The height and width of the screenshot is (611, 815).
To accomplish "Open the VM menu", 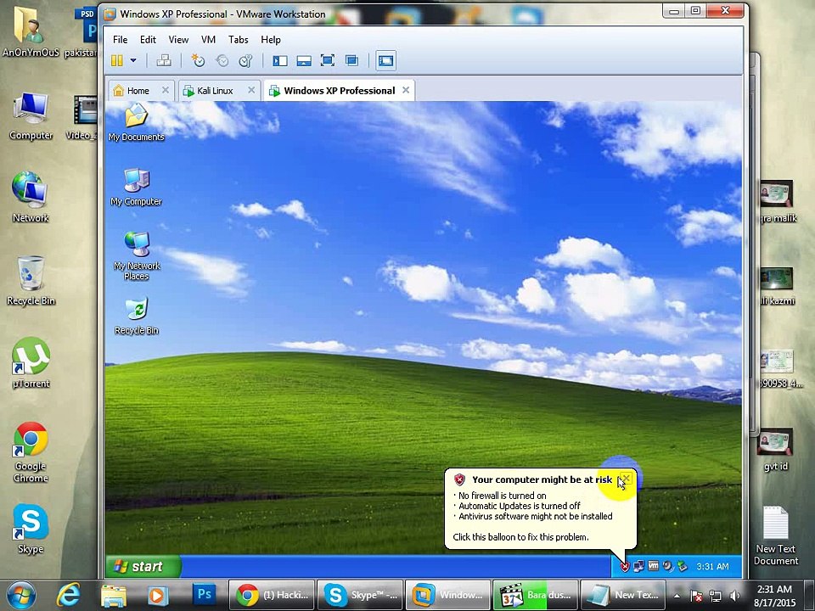I will pyautogui.click(x=208, y=40).
